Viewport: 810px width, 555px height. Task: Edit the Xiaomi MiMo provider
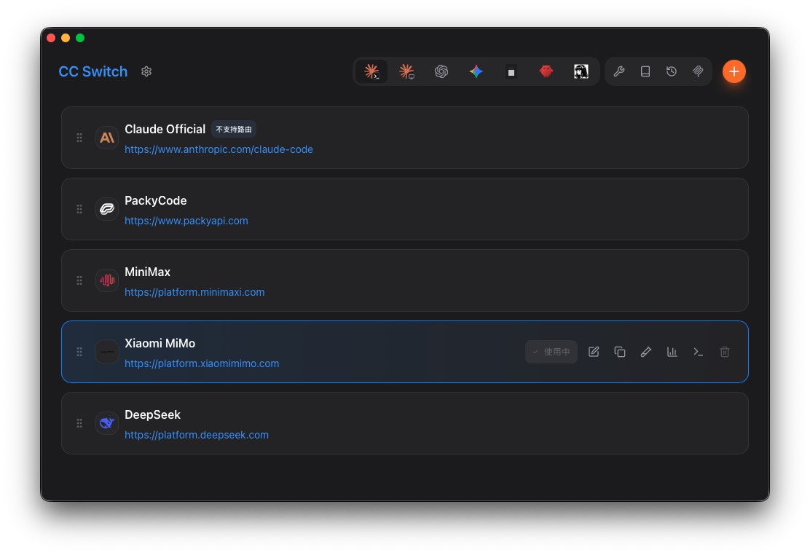point(594,352)
